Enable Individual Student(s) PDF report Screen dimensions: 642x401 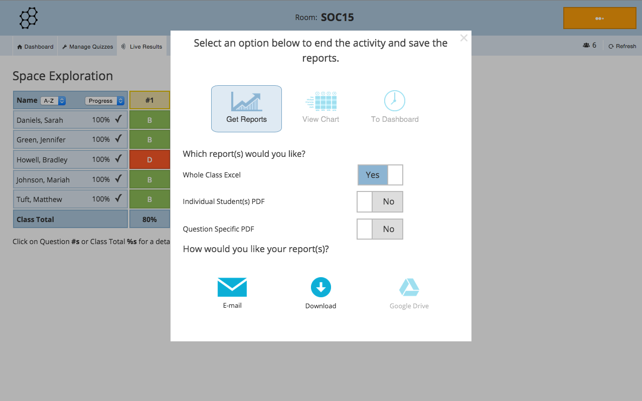click(x=365, y=202)
